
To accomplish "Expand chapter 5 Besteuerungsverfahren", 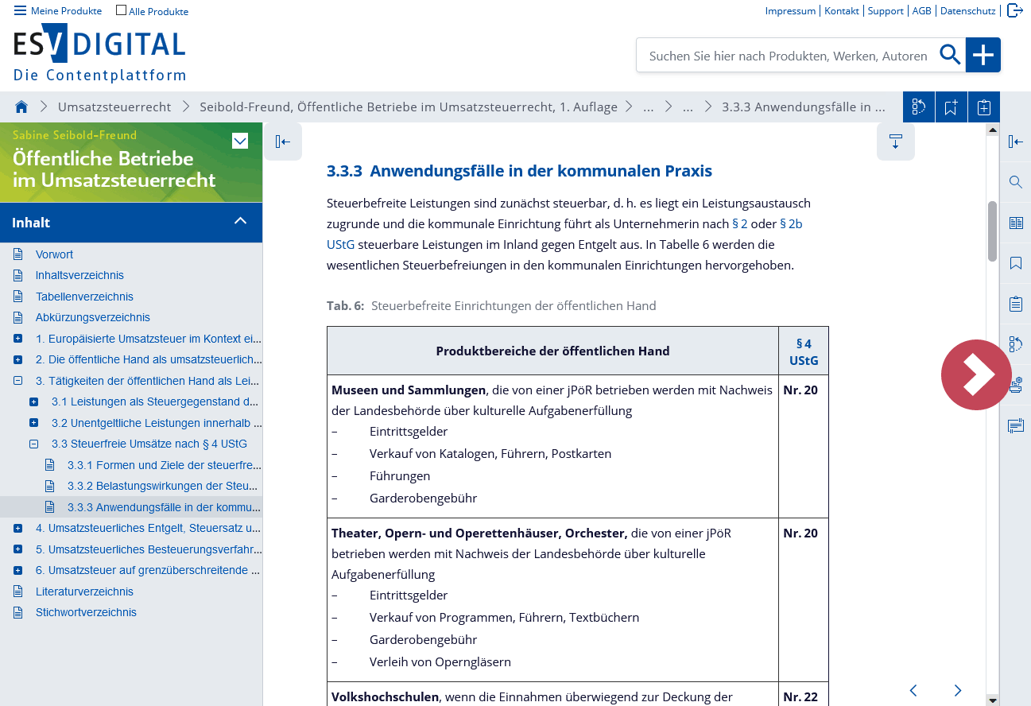I will (x=17, y=549).
